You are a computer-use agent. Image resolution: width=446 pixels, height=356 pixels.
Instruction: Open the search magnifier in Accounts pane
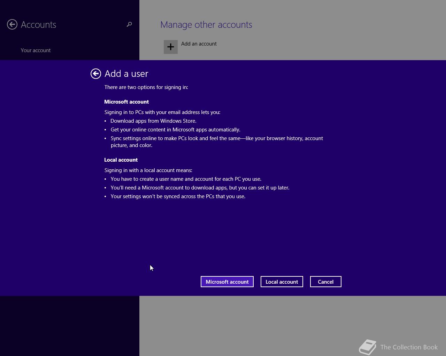click(129, 24)
